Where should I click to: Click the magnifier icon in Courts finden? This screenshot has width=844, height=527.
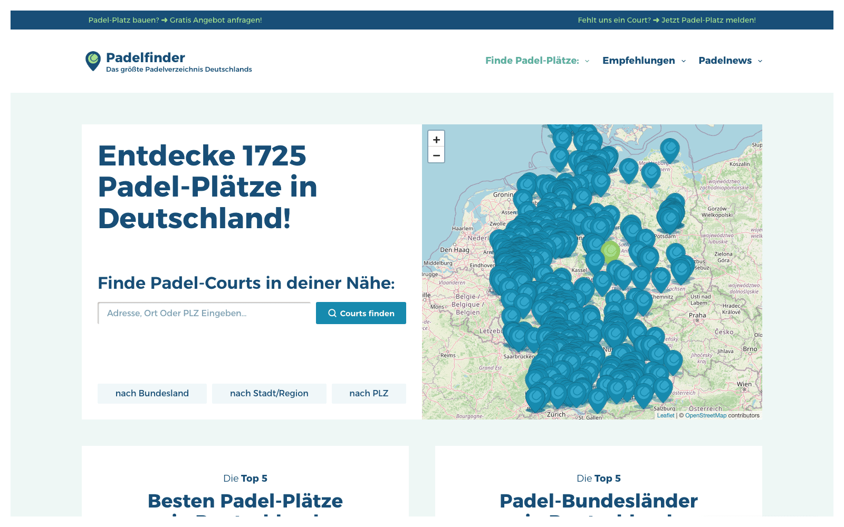[332, 313]
